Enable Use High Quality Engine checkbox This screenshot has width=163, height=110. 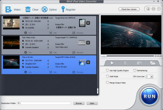click(x=107, y=70)
